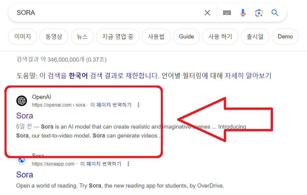
Task: Select the 출시일 filter chip
Action: tap(255, 37)
